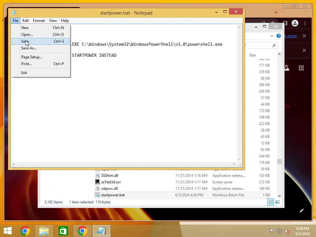Image resolution: width=316 pixels, height=237 pixels.
Task: Open Page Setup... from the File menu
Action: (x=40, y=57)
